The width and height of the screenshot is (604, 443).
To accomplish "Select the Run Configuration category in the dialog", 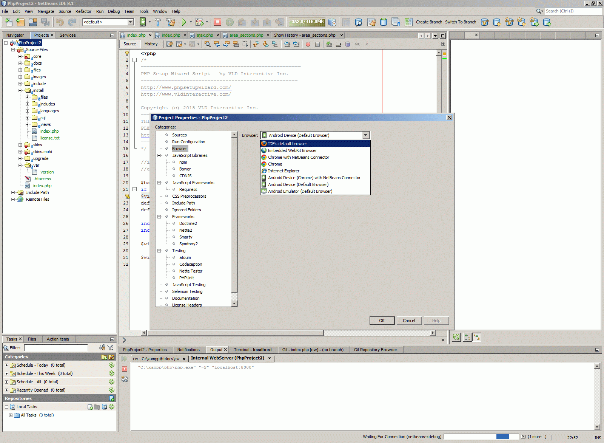I will coord(189,142).
